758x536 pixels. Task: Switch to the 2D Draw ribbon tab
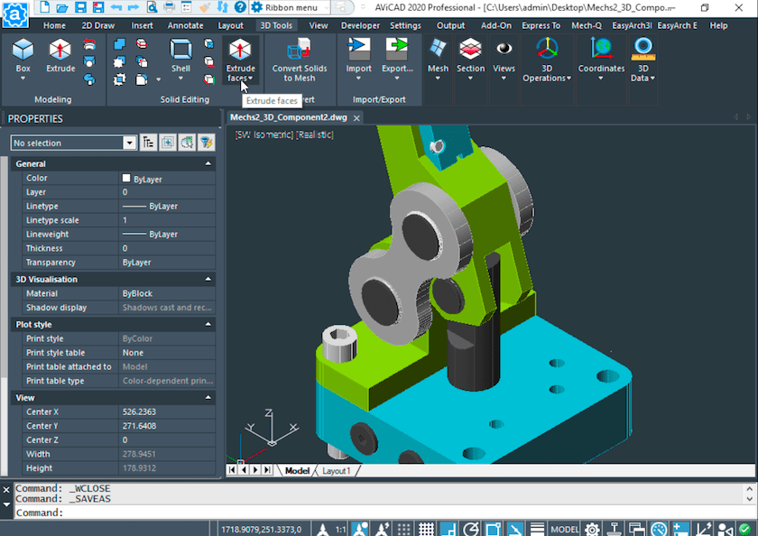point(97,25)
